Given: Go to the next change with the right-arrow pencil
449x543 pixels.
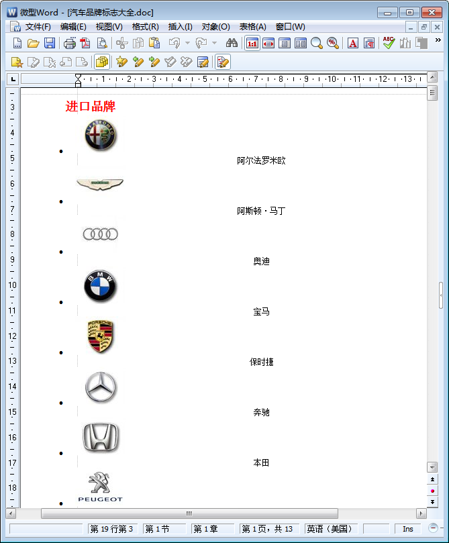Looking at the screenshot, I should [x=154, y=62].
